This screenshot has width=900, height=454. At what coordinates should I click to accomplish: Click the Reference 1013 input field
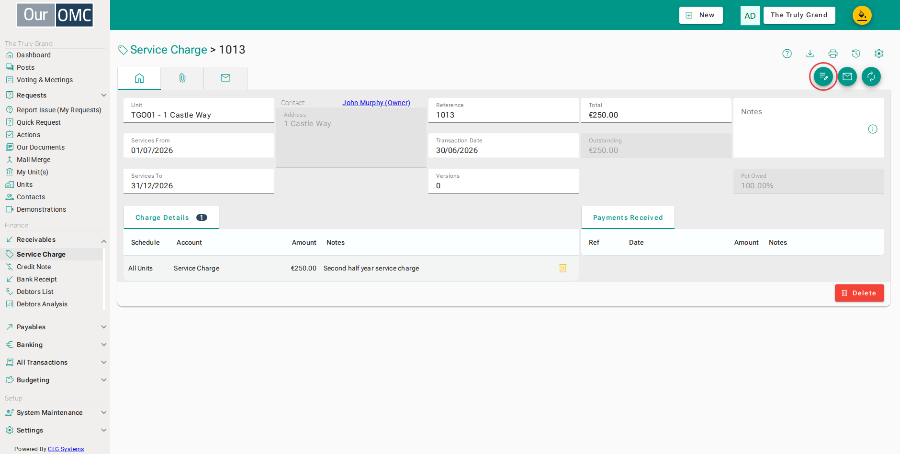point(504,110)
